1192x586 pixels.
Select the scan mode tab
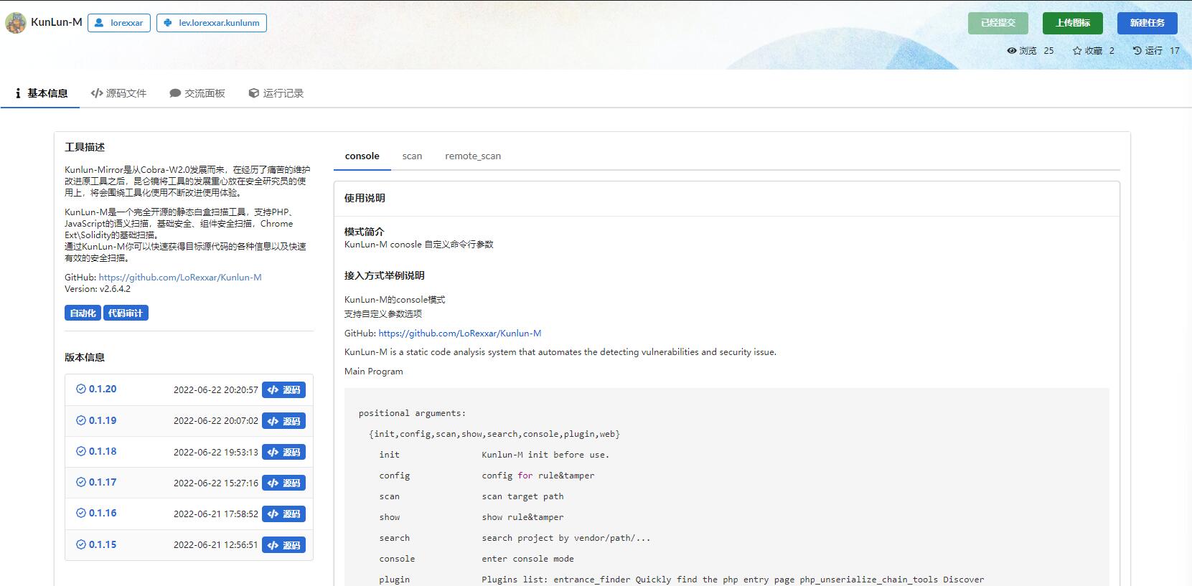click(412, 156)
